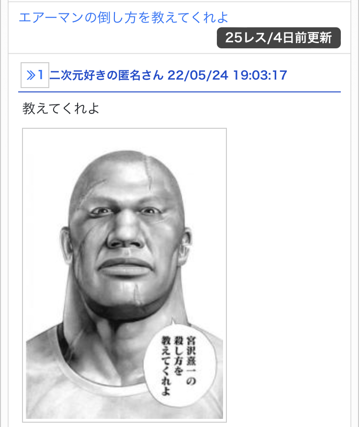Open the thread titled エアーマンの倒し方を教えてくれよ
Image resolution: width=359 pixels, height=427 pixels.
123,17
